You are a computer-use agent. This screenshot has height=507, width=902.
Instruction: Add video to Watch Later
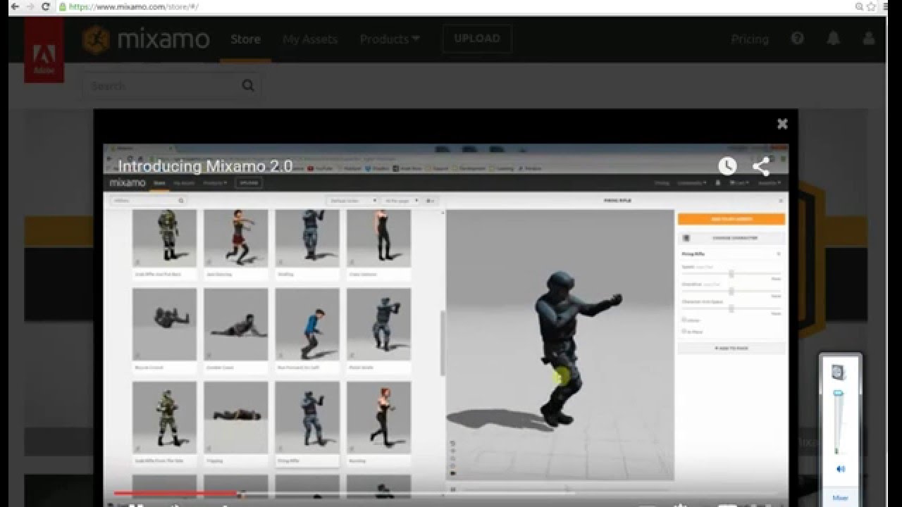[x=727, y=166]
